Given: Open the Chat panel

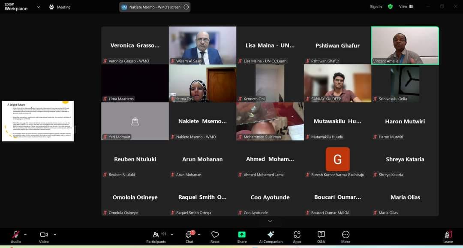Looking at the screenshot, I should (189, 235).
